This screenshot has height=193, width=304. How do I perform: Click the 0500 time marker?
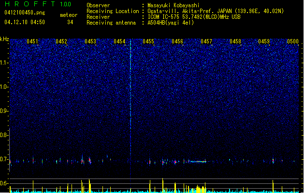pyautogui.click(x=293, y=41)
